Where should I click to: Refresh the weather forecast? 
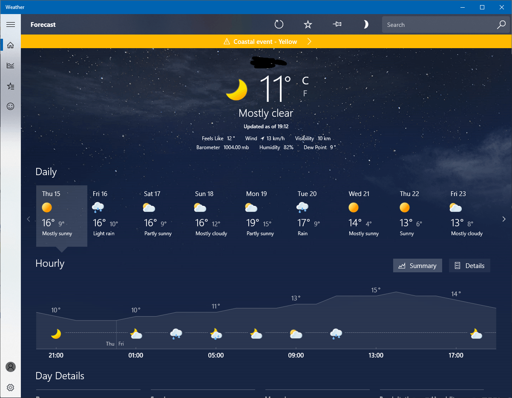click(279, 24)
